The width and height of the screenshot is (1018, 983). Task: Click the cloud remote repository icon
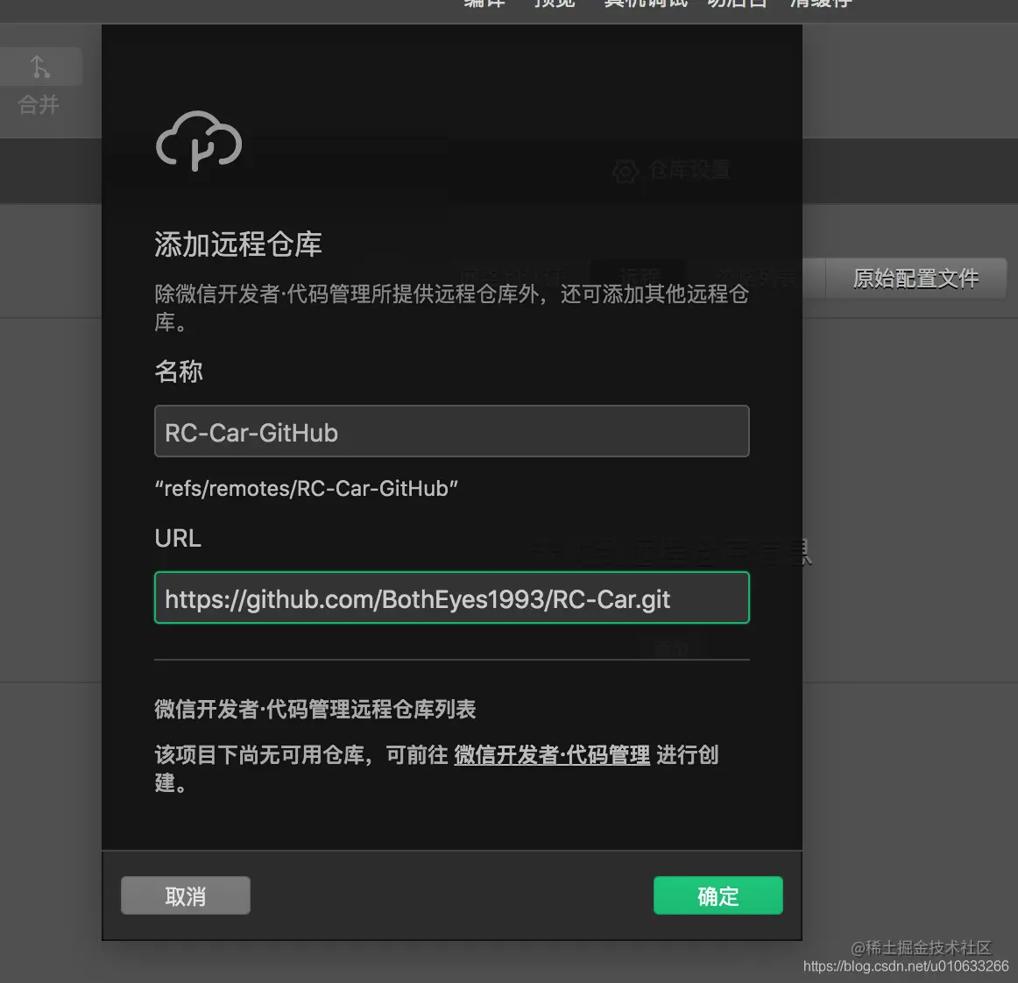[x=200, y=141]
